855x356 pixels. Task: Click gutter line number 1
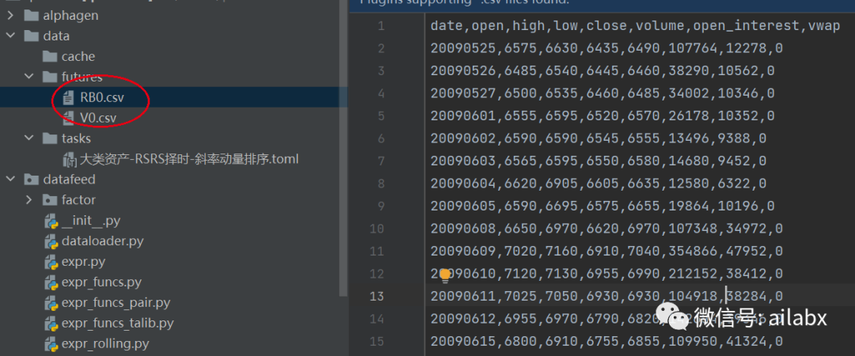[381, 25]
